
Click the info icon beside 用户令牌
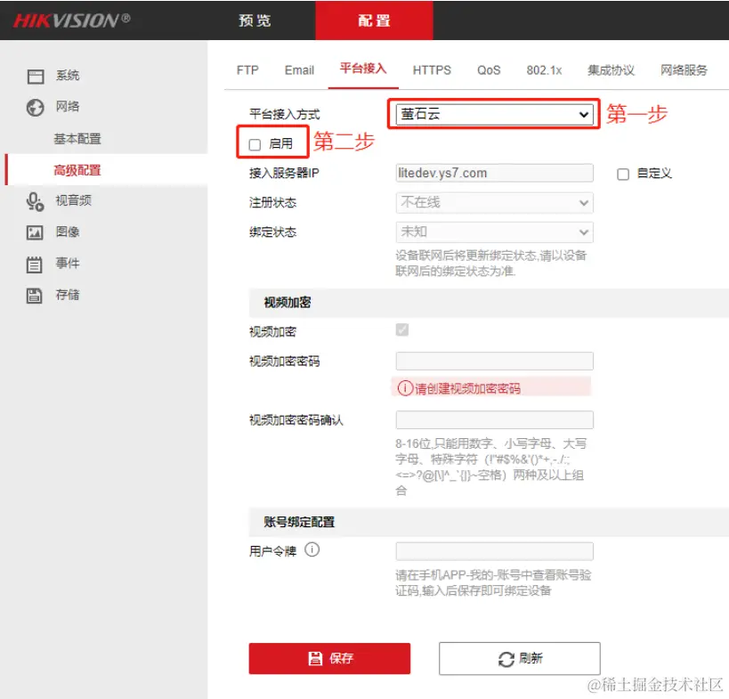[312, 550]
